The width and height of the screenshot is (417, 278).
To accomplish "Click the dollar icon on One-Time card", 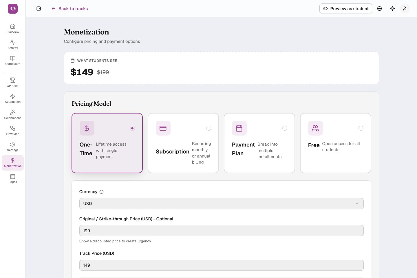I will pyautogui.click(x=87, y=128).
